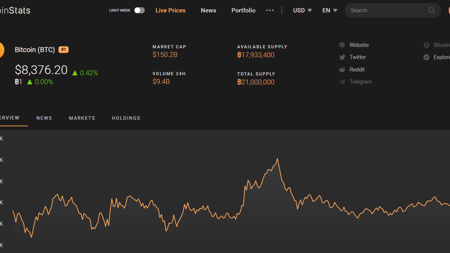Click the Telegram paper-plane icon
The width and height of the screenshot is (450, 253).
click(x=342, y=82)
